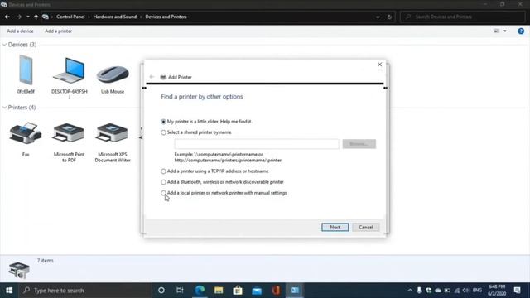This screenshot has height=298, width=530.
Task: Expand the address bar history dropdown
Action: pyautogui.click(x=378, y=17)
